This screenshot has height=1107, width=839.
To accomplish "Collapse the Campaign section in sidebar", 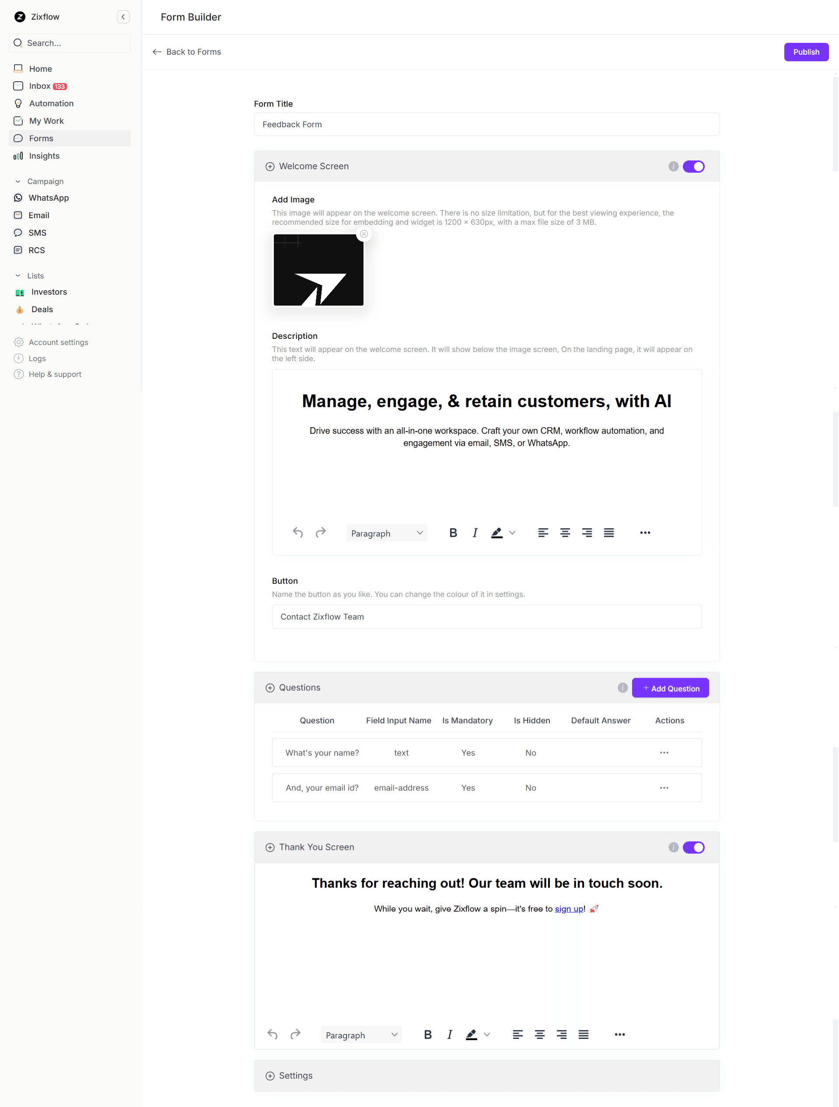I will (x=18, y=181).
